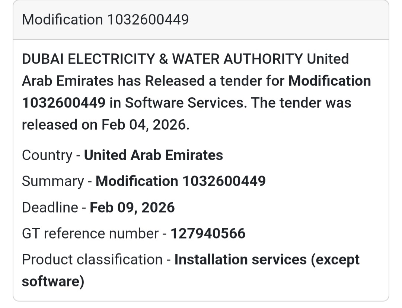This screenshot has height=308, width=402.
Task: Click the release date Feb 04, 2026
Action: (x=146, y=125)
